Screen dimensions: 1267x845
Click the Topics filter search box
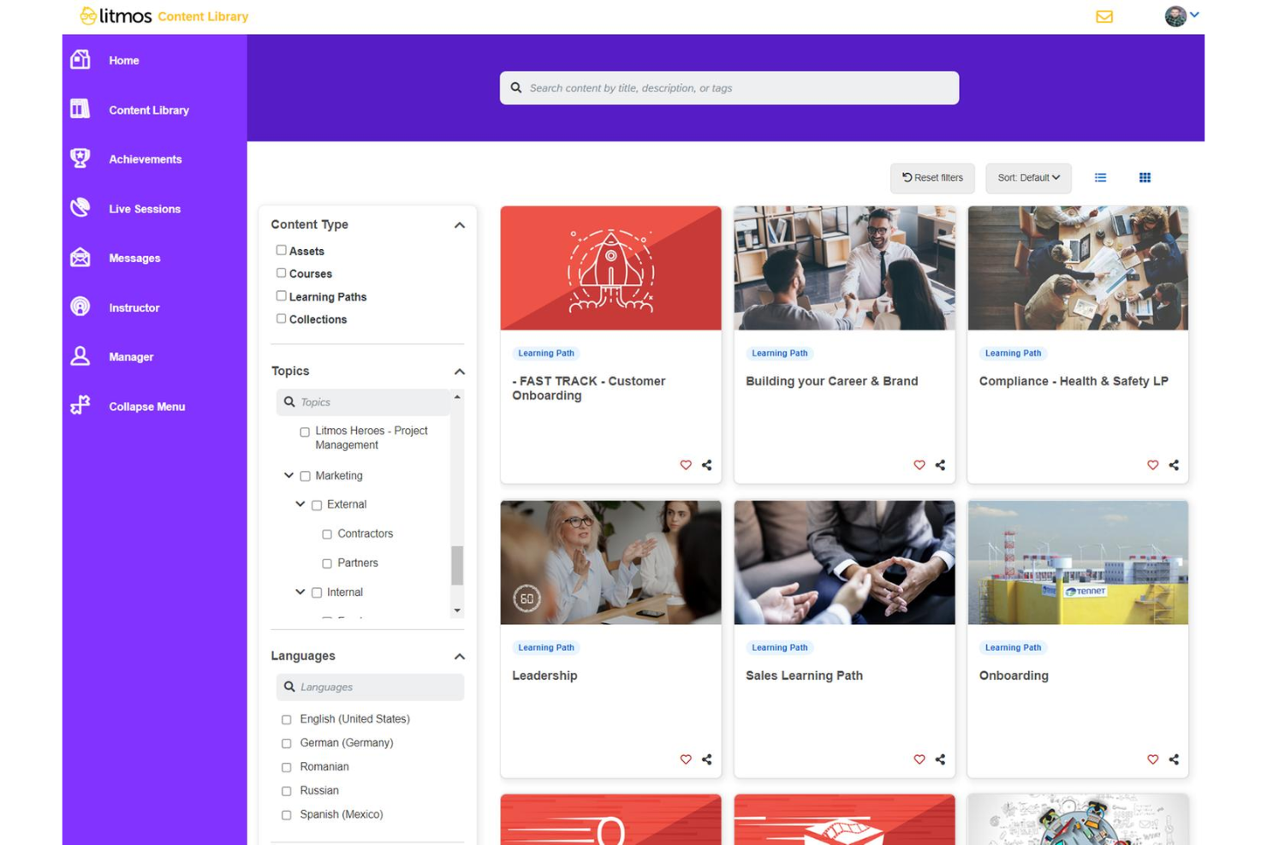click(x=363, y=402)
